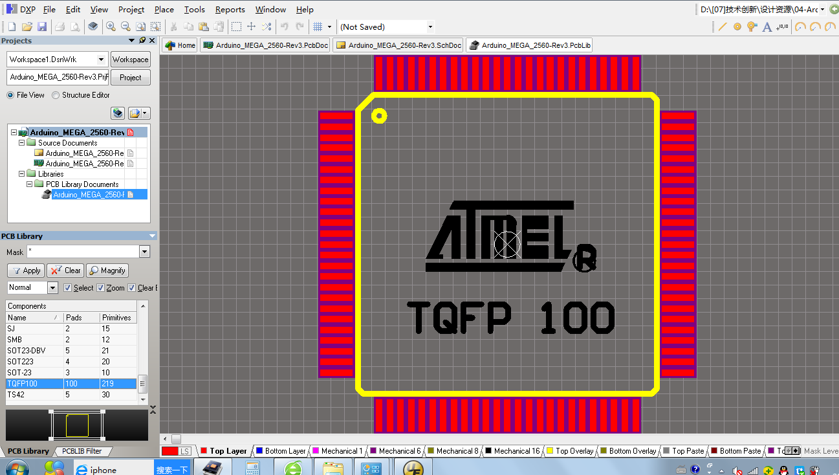The height and width of the screenshot is (475, 839).
Task: Select the Place Coordinate tool
Action: pos(782,27)
